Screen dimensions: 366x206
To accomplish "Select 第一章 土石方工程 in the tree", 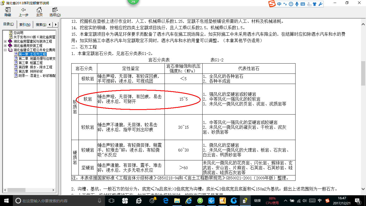I will click(x=32, y=54).
